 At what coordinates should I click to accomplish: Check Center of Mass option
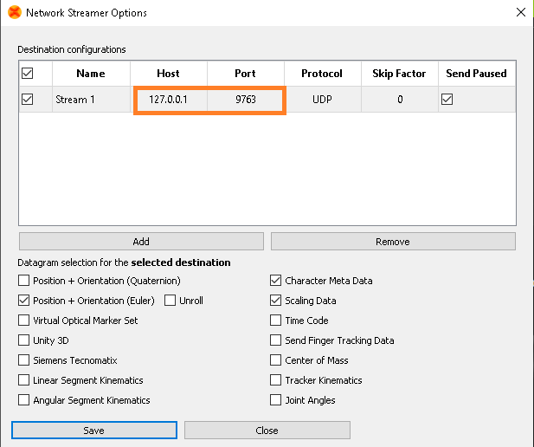(275, 360)
